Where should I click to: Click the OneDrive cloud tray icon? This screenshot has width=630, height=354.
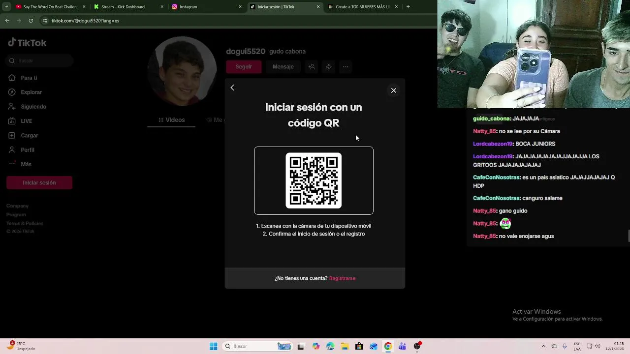point(554,346)
